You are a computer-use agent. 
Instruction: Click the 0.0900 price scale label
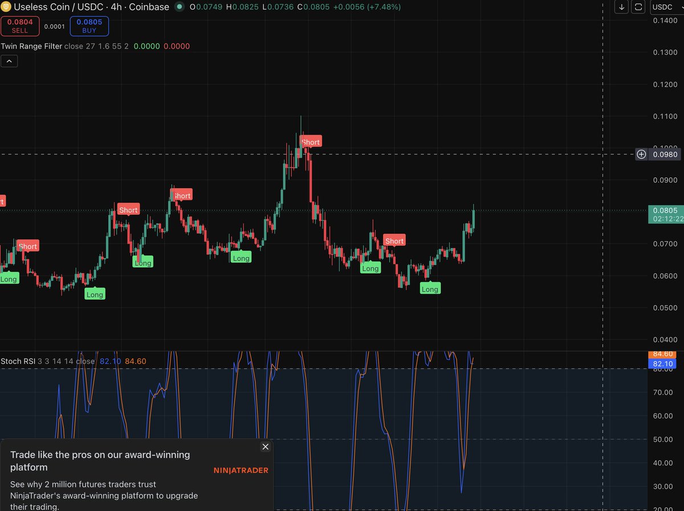[665, 180]
